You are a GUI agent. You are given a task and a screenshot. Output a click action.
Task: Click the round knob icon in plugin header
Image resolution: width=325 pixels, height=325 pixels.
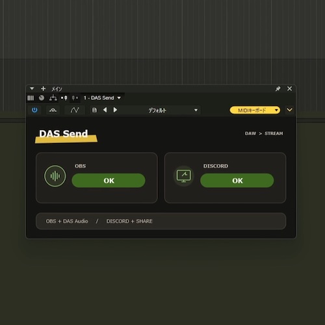(42, 98)
